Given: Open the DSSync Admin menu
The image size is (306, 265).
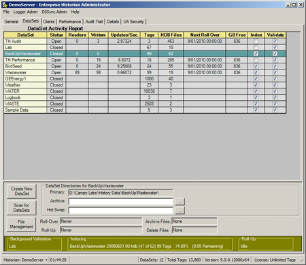Looking at the screenshot, I should [54, 12].
